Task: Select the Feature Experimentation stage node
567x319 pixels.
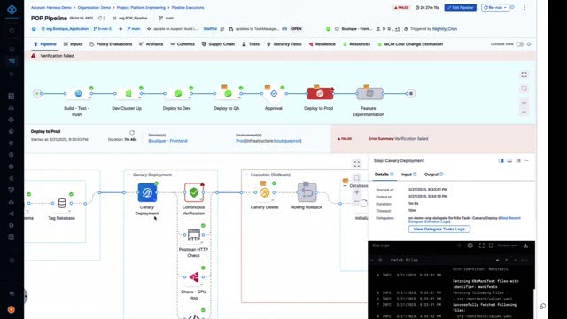Action: (369, 94)
